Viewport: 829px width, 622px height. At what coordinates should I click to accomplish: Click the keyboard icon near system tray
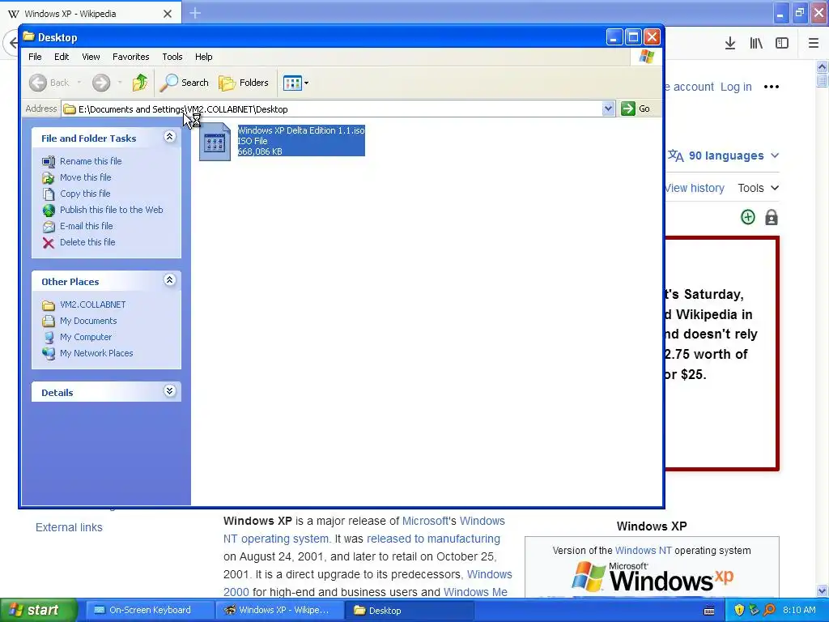pos(709,611)
